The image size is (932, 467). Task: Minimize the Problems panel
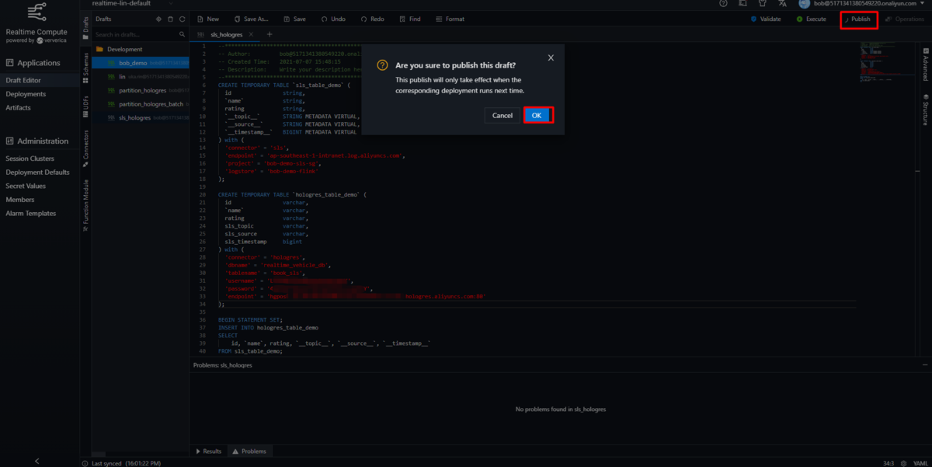(x=924, y=364)
